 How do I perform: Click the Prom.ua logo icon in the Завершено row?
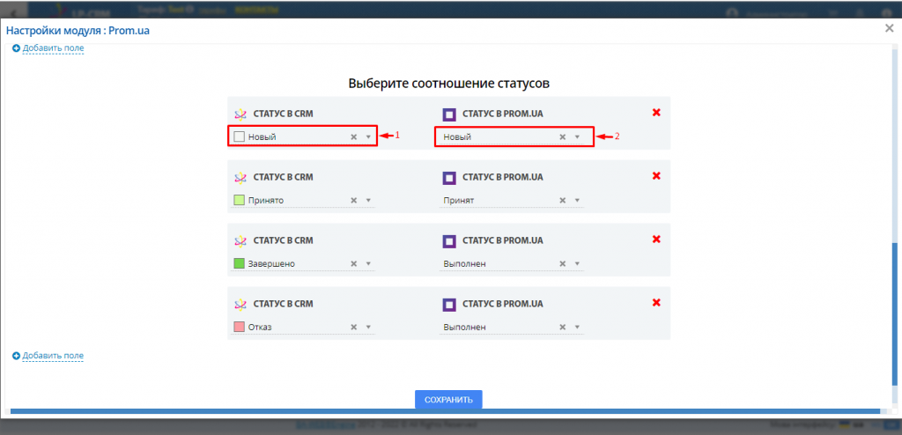coord(449,241)
